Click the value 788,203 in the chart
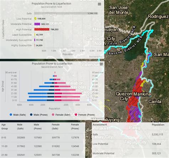Screen dimensions: 169x158 (55, 29)
